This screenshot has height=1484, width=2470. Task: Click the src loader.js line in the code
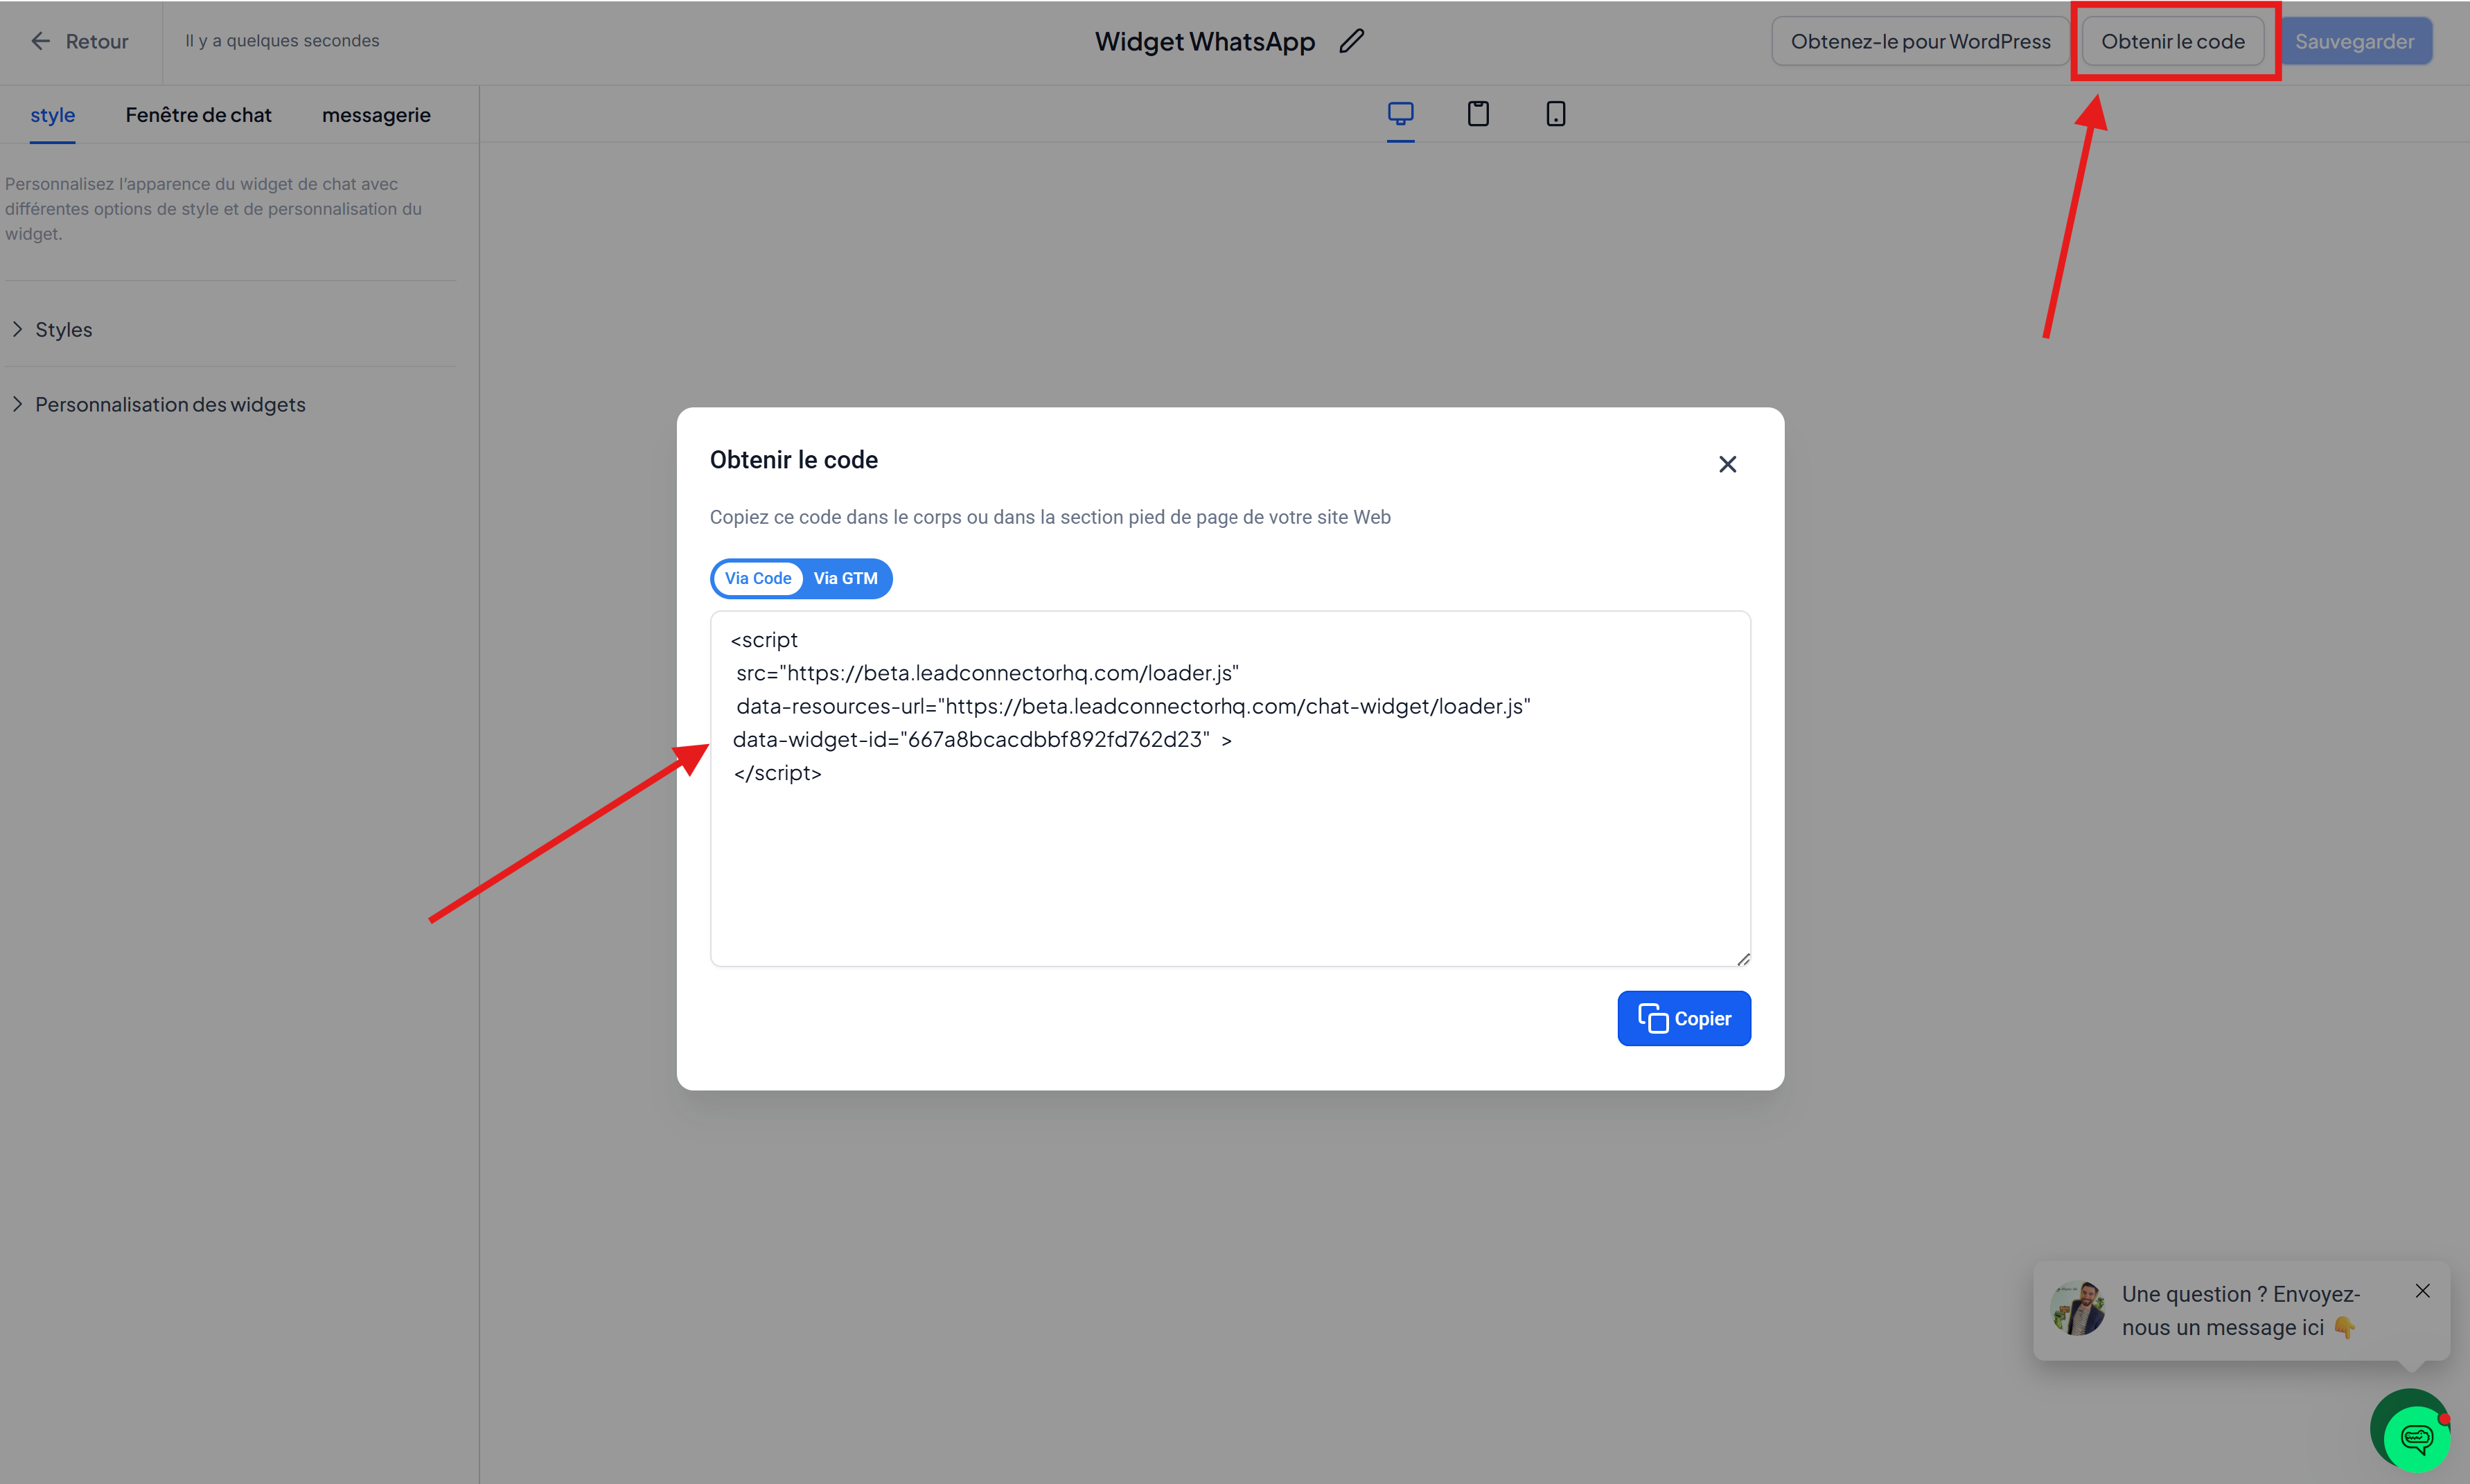pos(987,673)
